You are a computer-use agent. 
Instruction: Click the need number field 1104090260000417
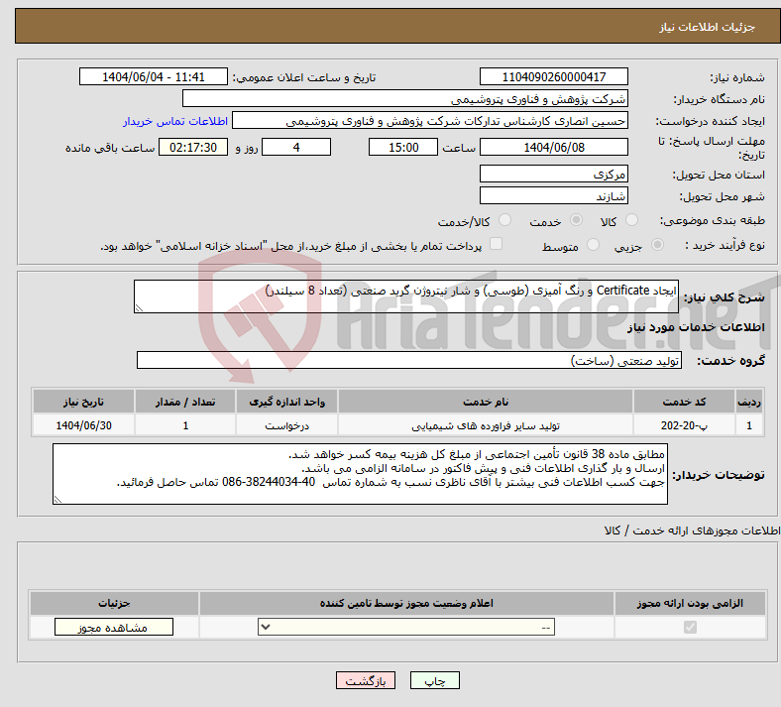pos(553,76)
